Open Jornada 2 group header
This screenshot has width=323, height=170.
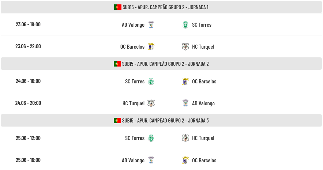pyautogui.click(x=161, y=64)
